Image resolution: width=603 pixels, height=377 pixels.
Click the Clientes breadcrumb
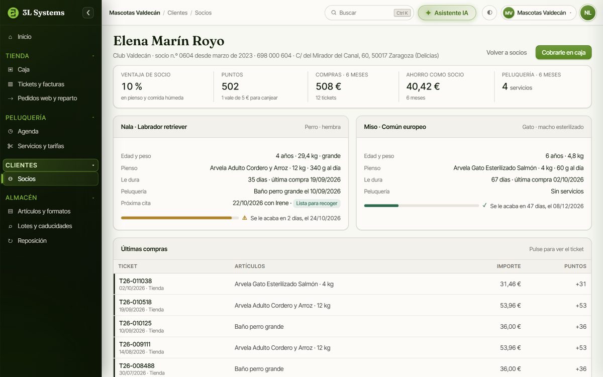(x=177, y=13)
